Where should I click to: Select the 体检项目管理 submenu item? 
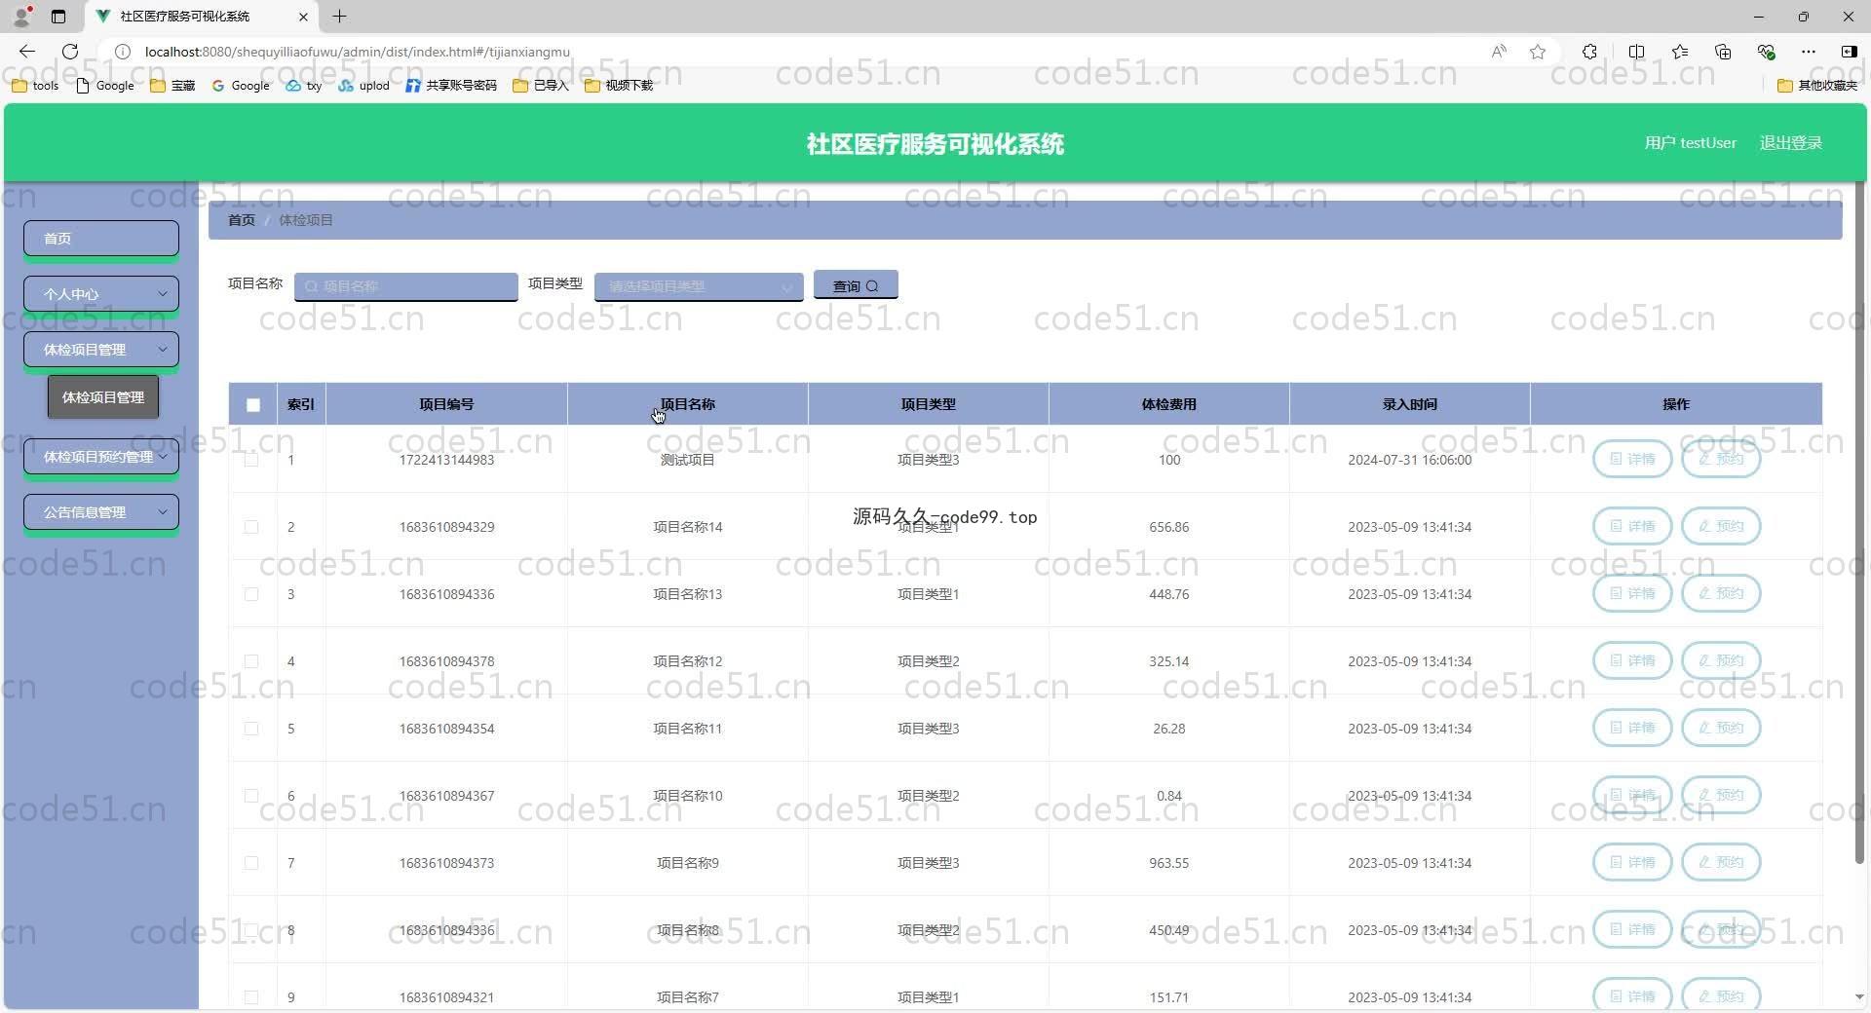tap(103, 397)
